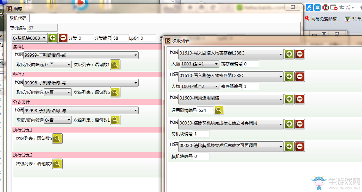Click the 契机编号 field showing 67

coord(42,28)
